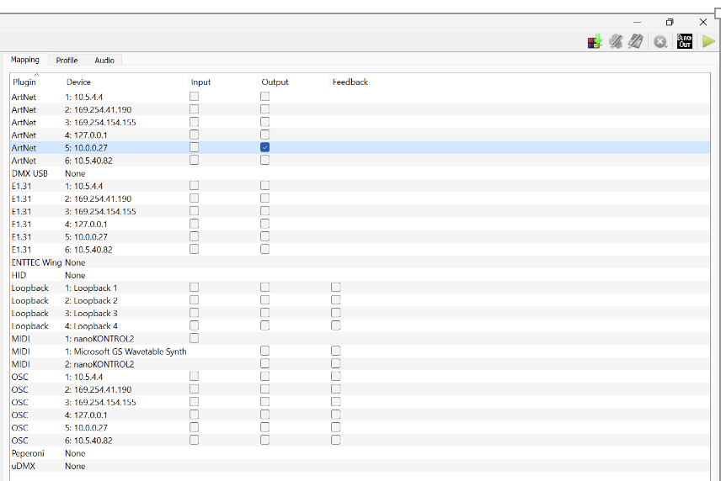Click the live edit virtual console icon
The width and height of the screenshot is (721, 481).
tap(637, 41)
